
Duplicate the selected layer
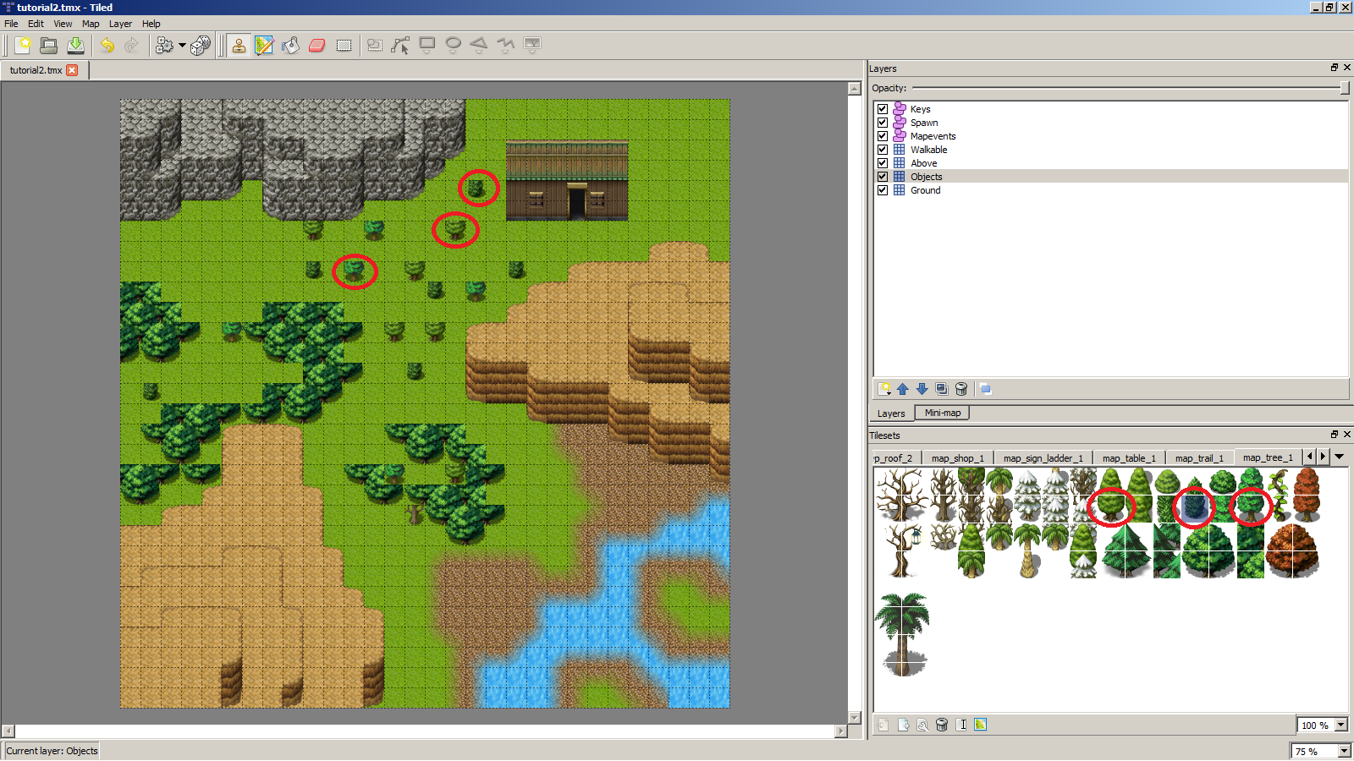pos(942,389)
